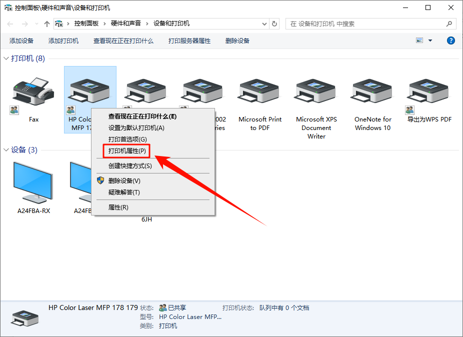Collapse the 打印机 (8) group

pos(6,58)
